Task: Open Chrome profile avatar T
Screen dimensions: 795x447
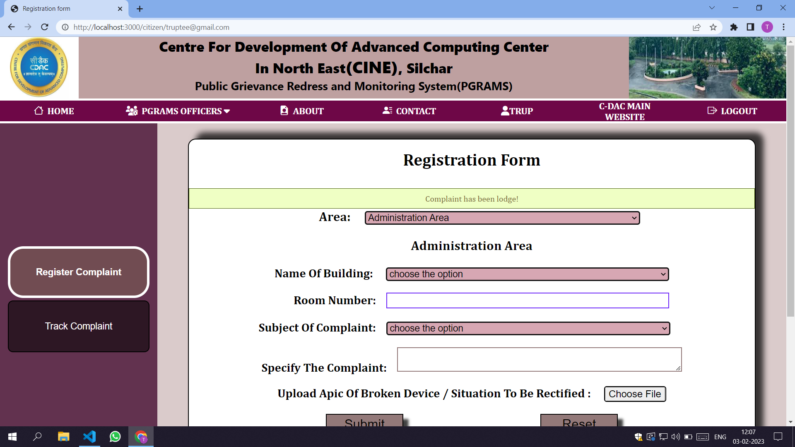Action: [x=767, y=27]
